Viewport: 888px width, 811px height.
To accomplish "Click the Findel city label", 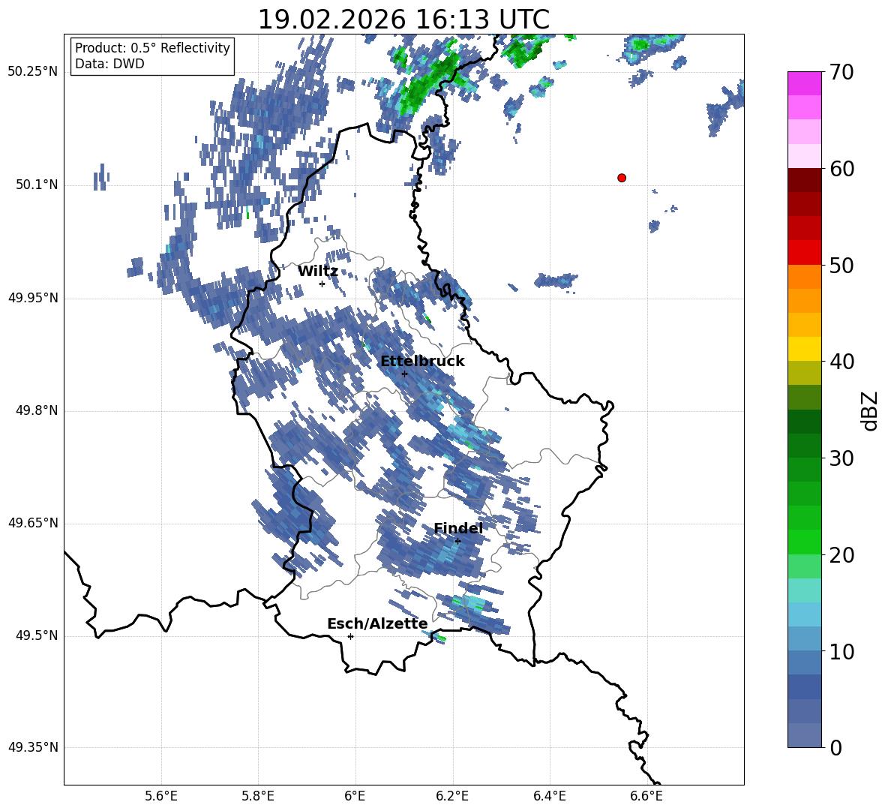I will (458, 528).
